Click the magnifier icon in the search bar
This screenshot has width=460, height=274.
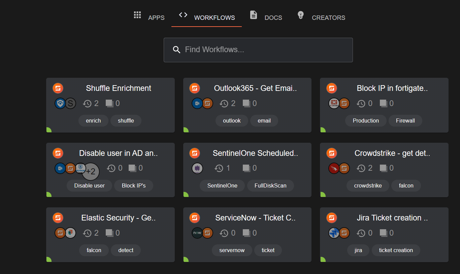pos(176,49)
